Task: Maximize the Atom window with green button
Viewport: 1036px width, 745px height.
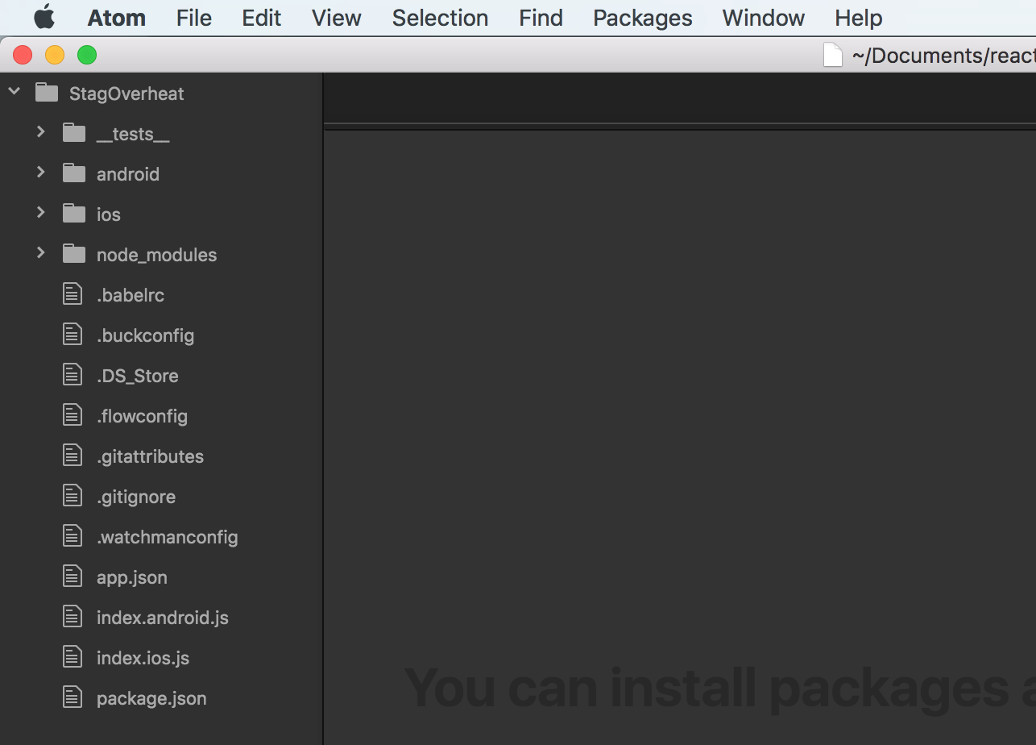Action: coord(87,55)
